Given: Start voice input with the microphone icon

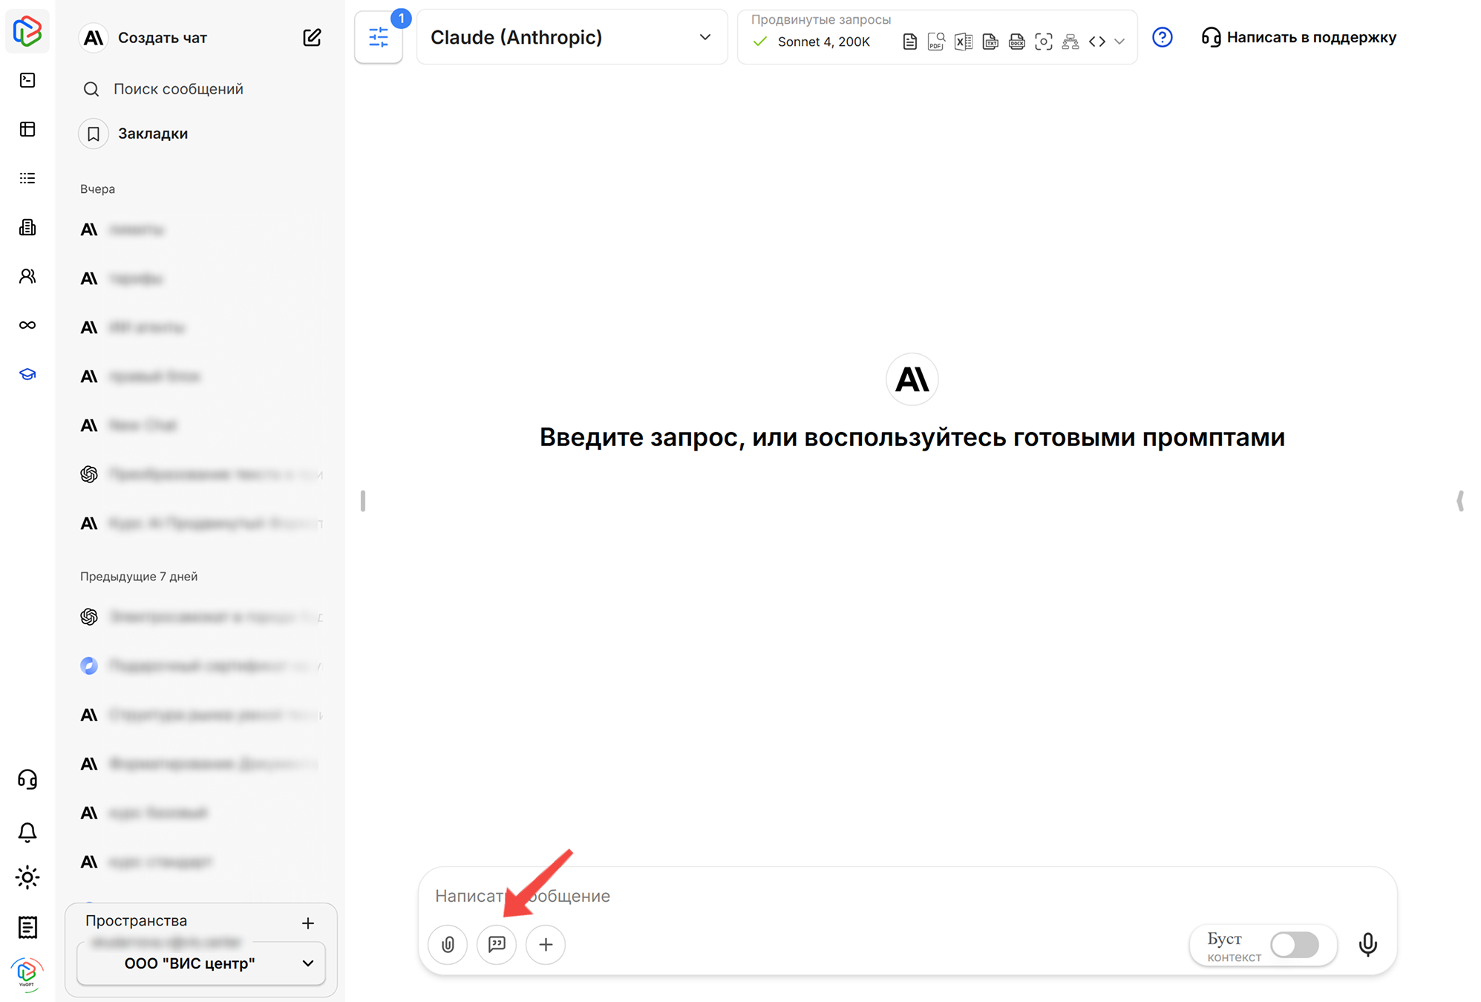Looking at the screenshot, I should pos(1368,944).
